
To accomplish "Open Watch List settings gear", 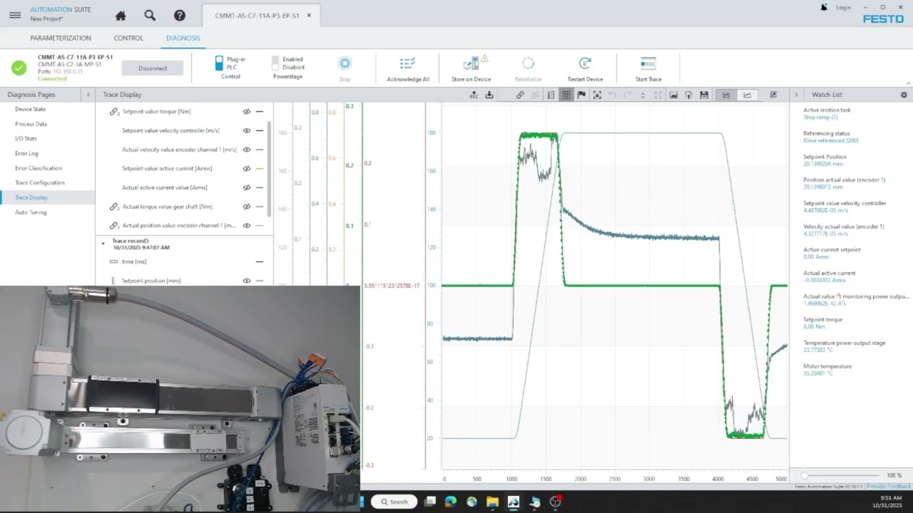I will [904, 95].
